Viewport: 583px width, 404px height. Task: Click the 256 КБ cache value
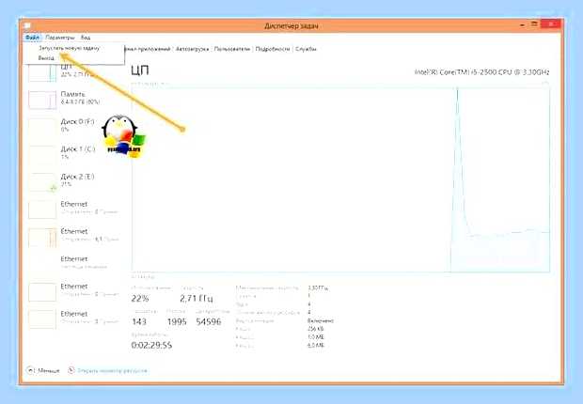tap(316, 329)
